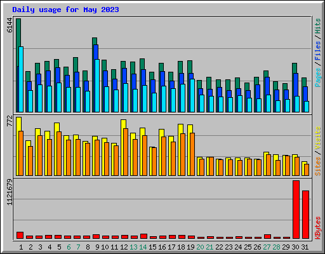This screenshot has width=325, height=254.
Task: Click day 5 label on x-axis
Action: [x=59, y=247]
